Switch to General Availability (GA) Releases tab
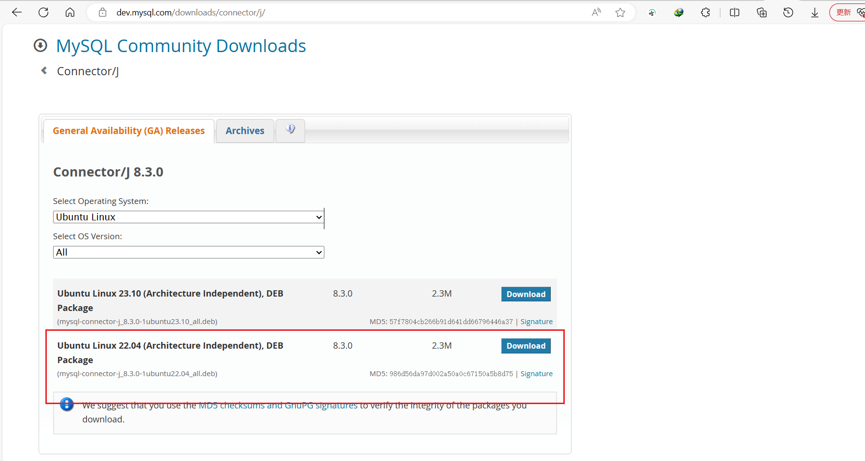 [x=129, y=131]
